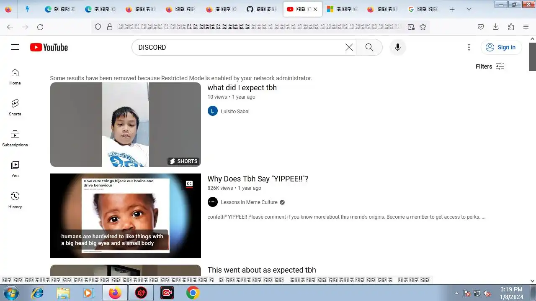Expand the list all tabs chevron
Viewport: 536px width, 301px height.
point(469,9)
